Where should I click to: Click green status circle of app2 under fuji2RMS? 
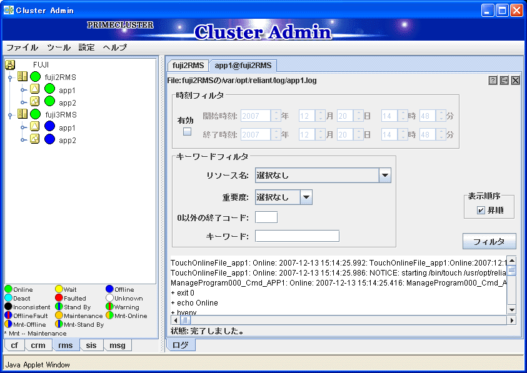[x=49, y=101]
